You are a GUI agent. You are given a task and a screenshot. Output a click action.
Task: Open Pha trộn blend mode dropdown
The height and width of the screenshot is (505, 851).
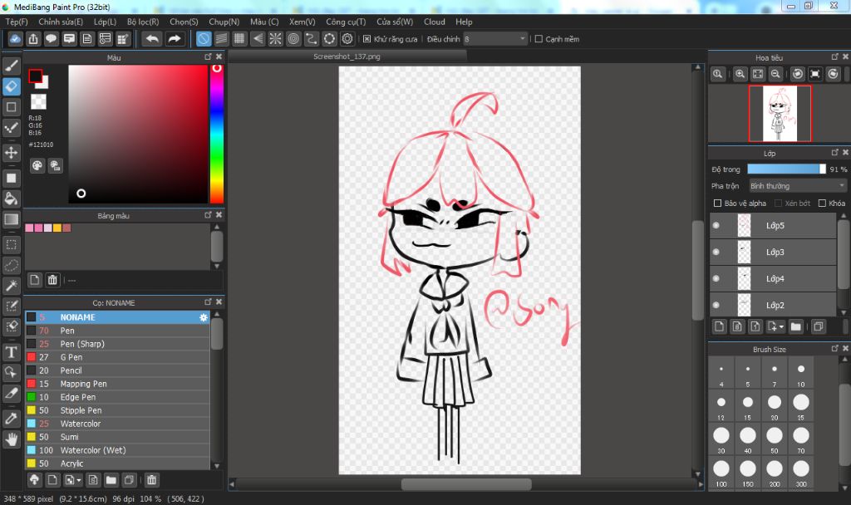coord(798,186)
